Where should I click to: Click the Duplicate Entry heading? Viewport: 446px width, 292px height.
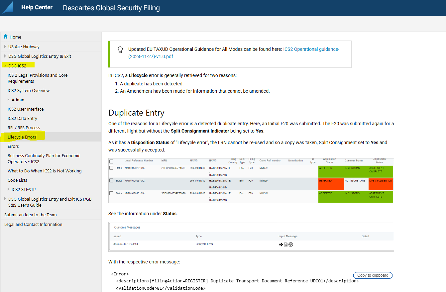(136, 113)
